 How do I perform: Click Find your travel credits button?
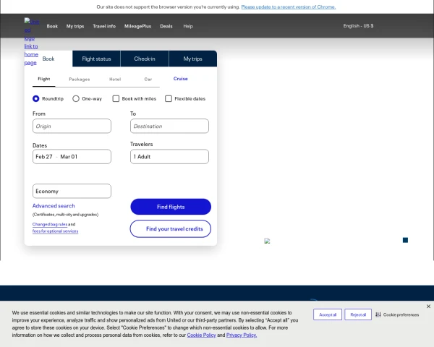(171, 229)
